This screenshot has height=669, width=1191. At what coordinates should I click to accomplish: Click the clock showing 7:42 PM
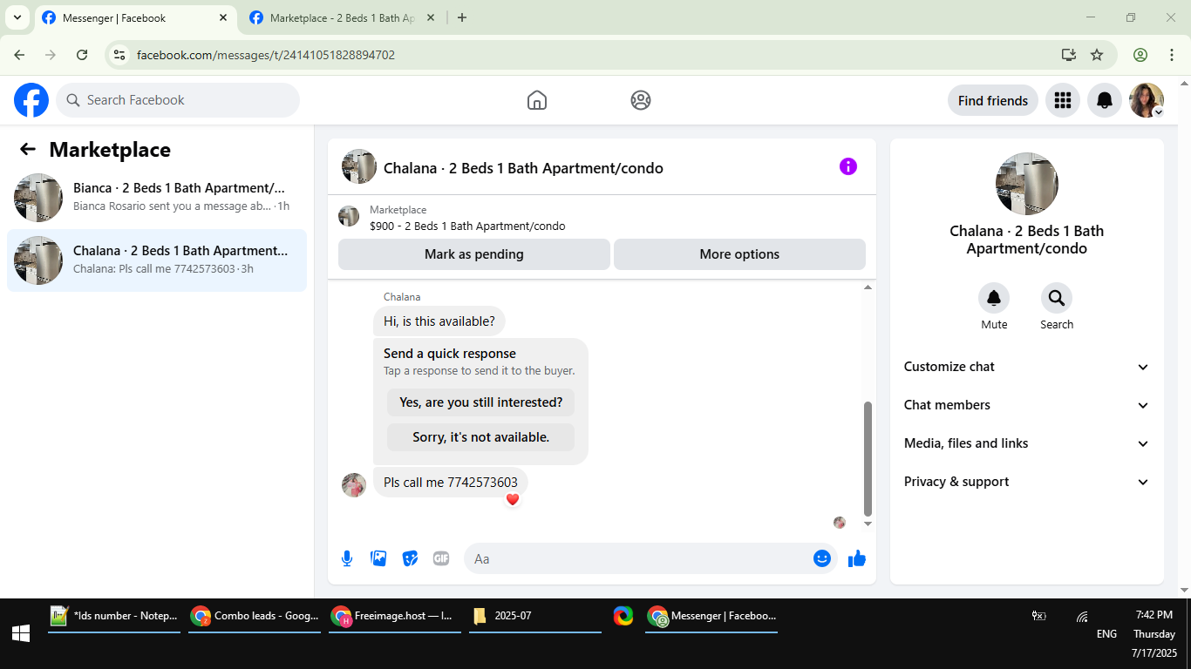click(1154, 615)
